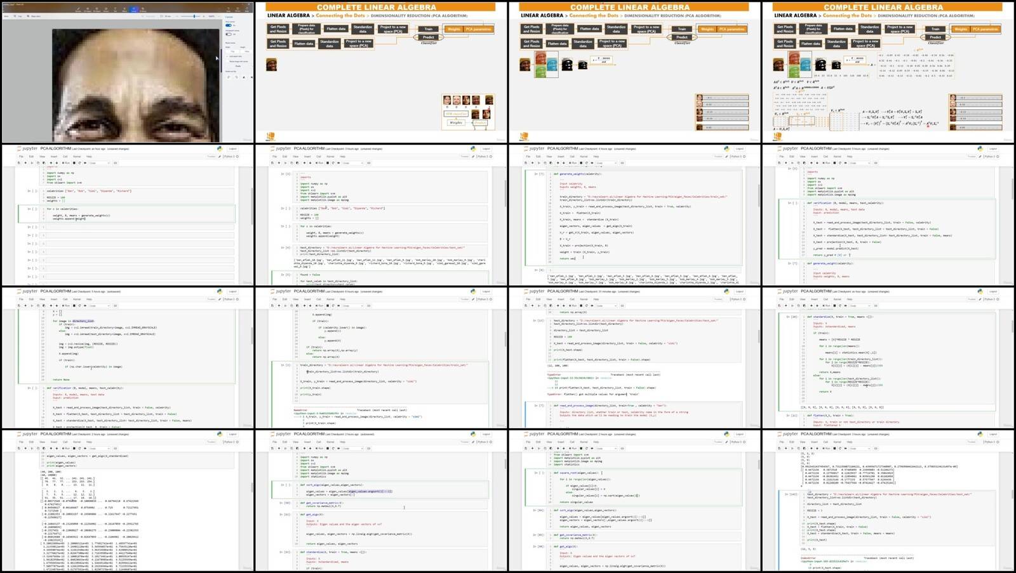Open slide thumbnail with colored face channels, no matrices
The width and height of the screenshot is (1016, 573).
634,72
